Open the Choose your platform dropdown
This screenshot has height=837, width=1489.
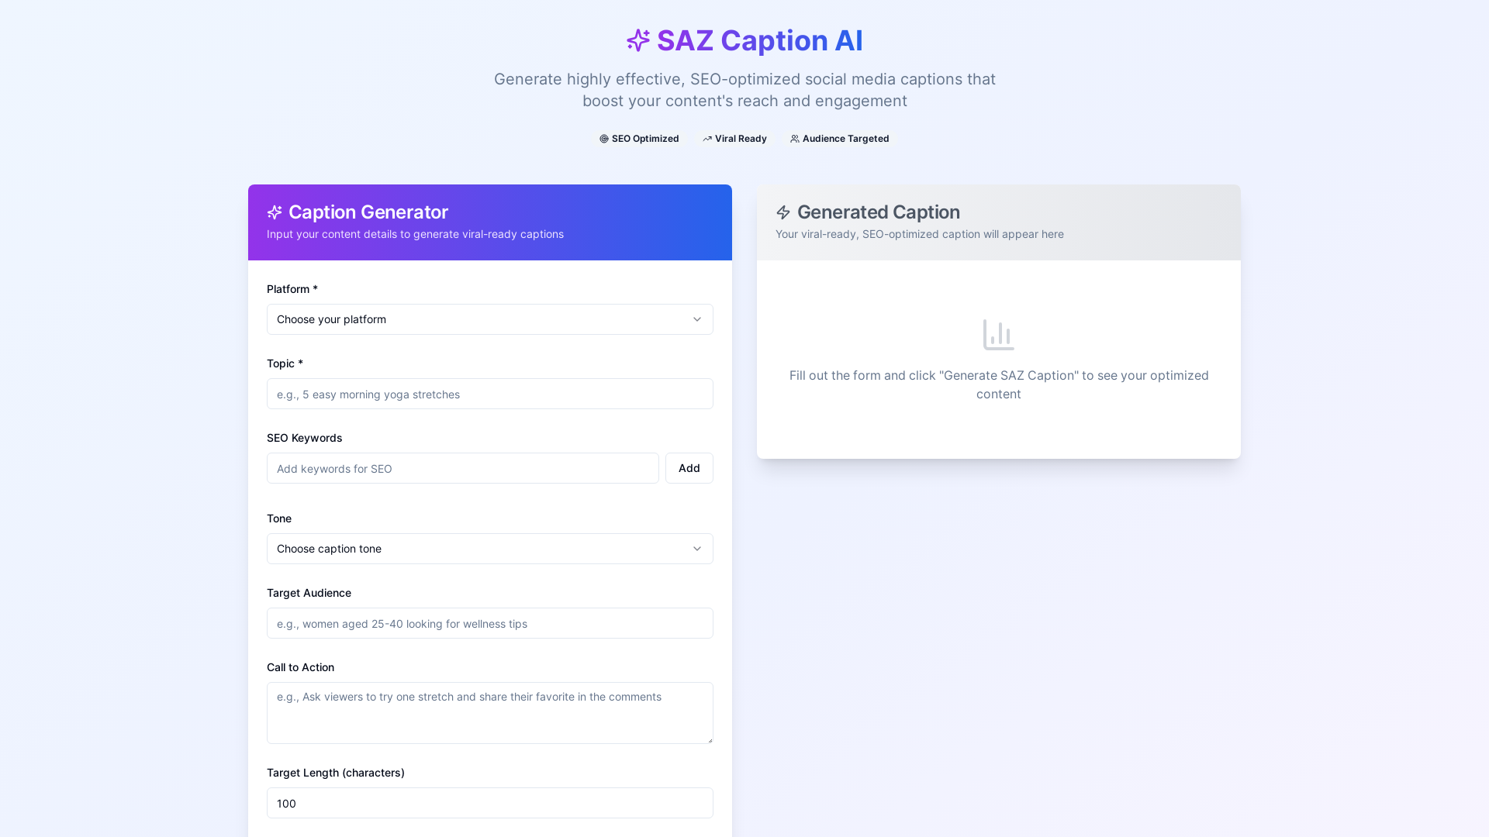pos(490,319)
